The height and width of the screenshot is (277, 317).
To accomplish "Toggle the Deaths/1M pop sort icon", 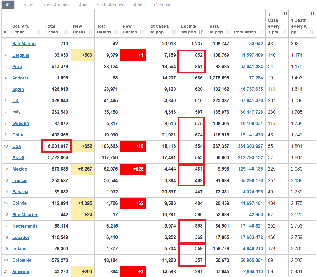I will (201, 32).
